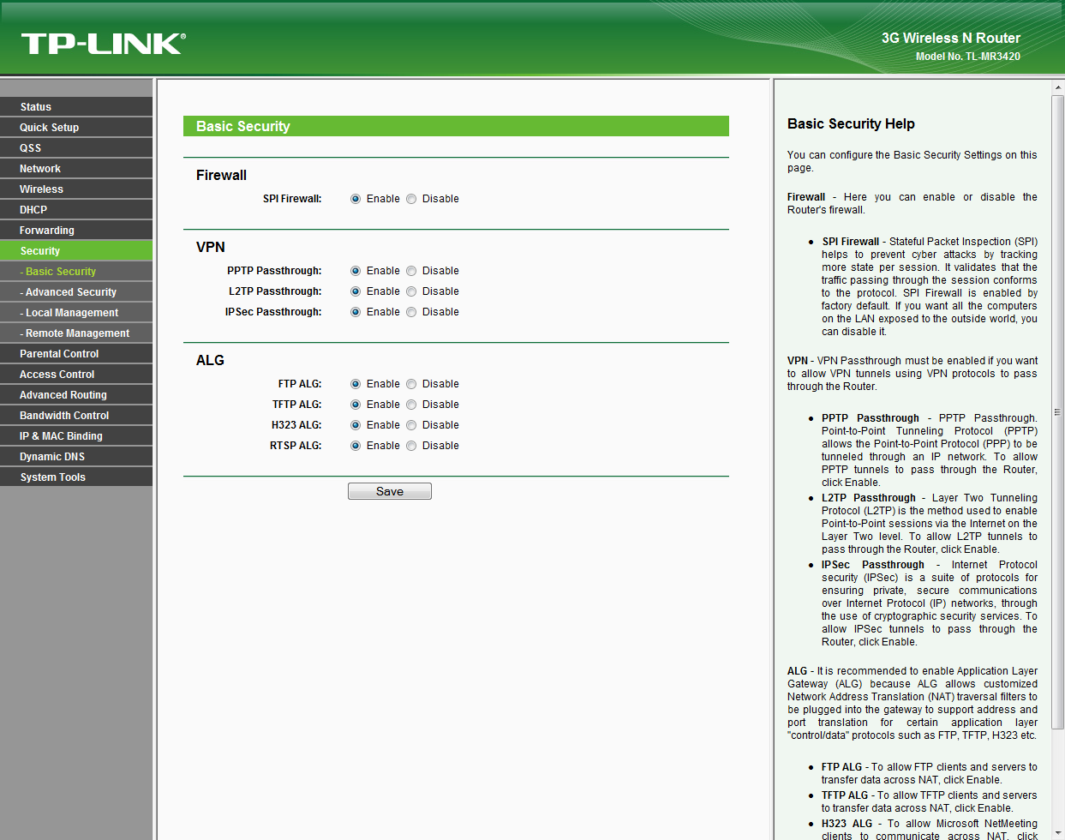Disable the SPI Firewall
The image size is (1065, 840).
tap(411, 199)
